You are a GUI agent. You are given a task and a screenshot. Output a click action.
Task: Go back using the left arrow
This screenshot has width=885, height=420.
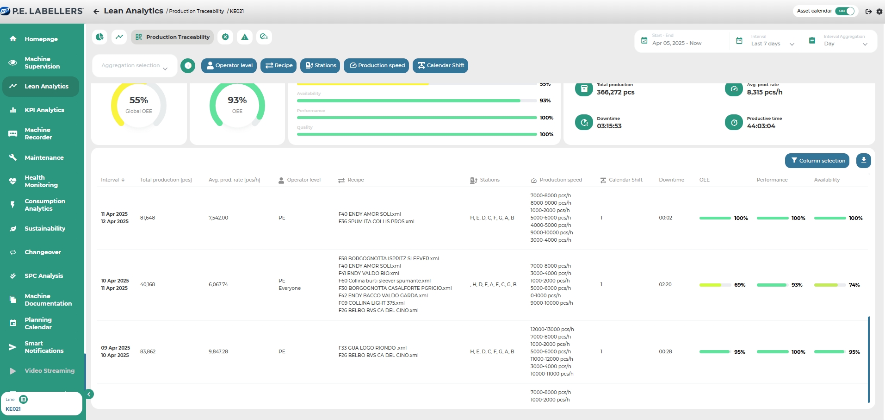[x=96, y=12]
